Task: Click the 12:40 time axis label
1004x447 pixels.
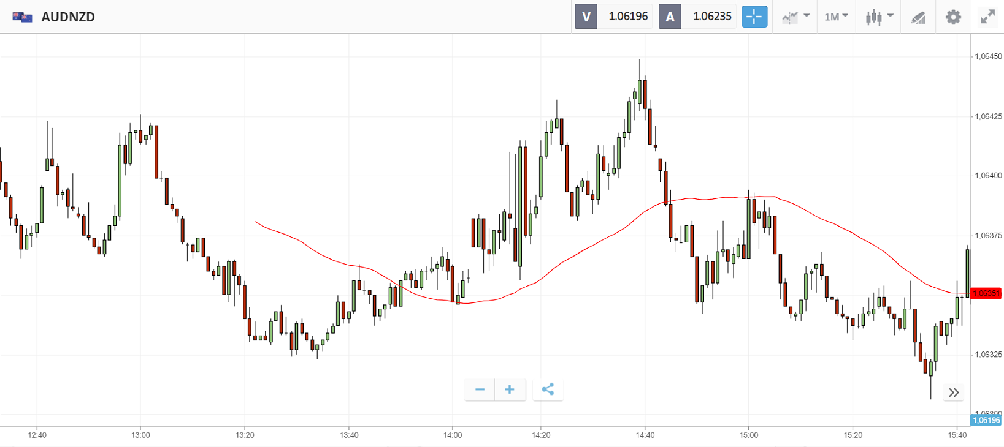Action: click(x=37, y=435)
